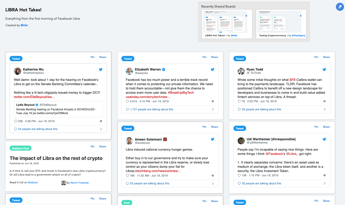Open twitter.com/ElleBeyoud link in Katherine Wu tweet
The height and width of the screenshot is (205, 345).
[x=34, y=97]
